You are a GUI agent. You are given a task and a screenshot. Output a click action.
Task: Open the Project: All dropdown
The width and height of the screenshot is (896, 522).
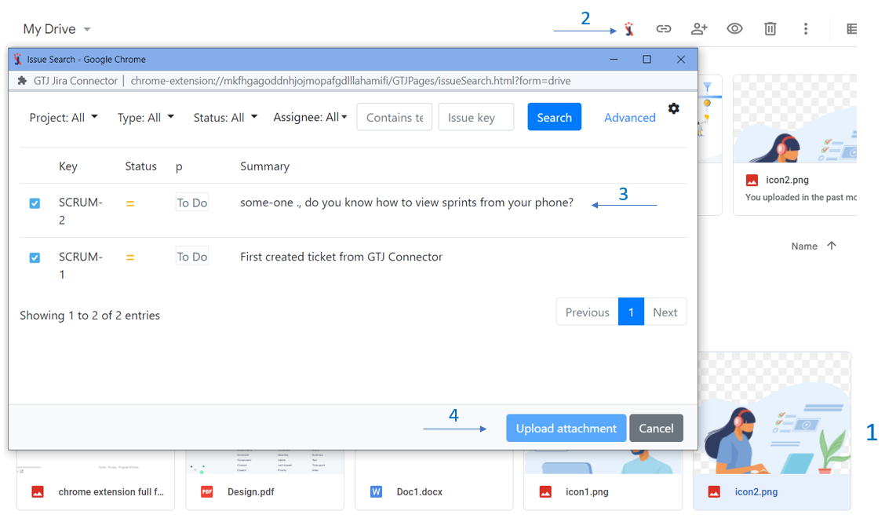[x=64, y=117]
